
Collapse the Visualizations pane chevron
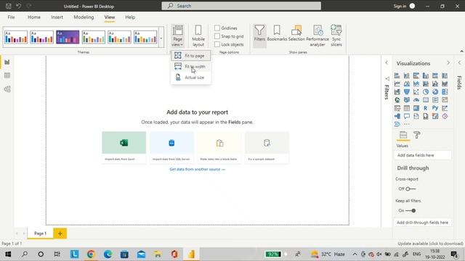448,63
